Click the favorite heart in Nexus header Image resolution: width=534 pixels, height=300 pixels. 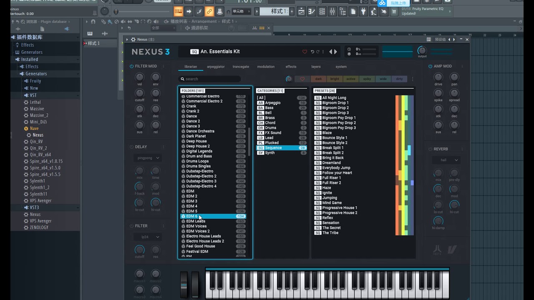(305, 52)
